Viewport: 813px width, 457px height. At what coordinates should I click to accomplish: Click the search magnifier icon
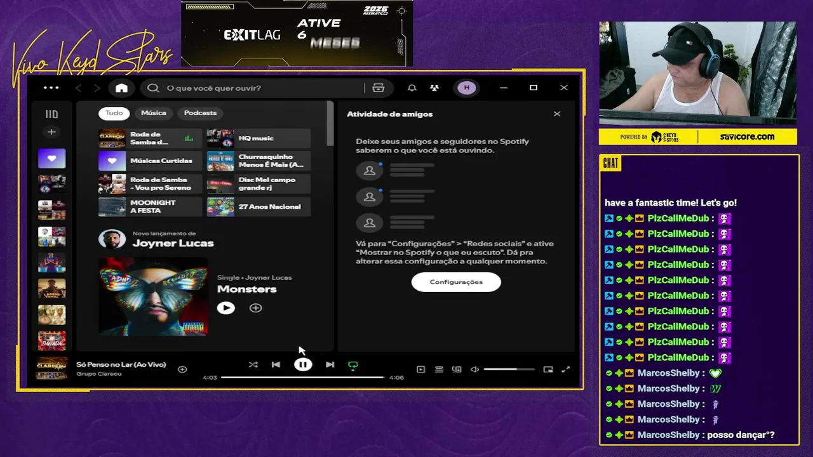tap(153, 88)
